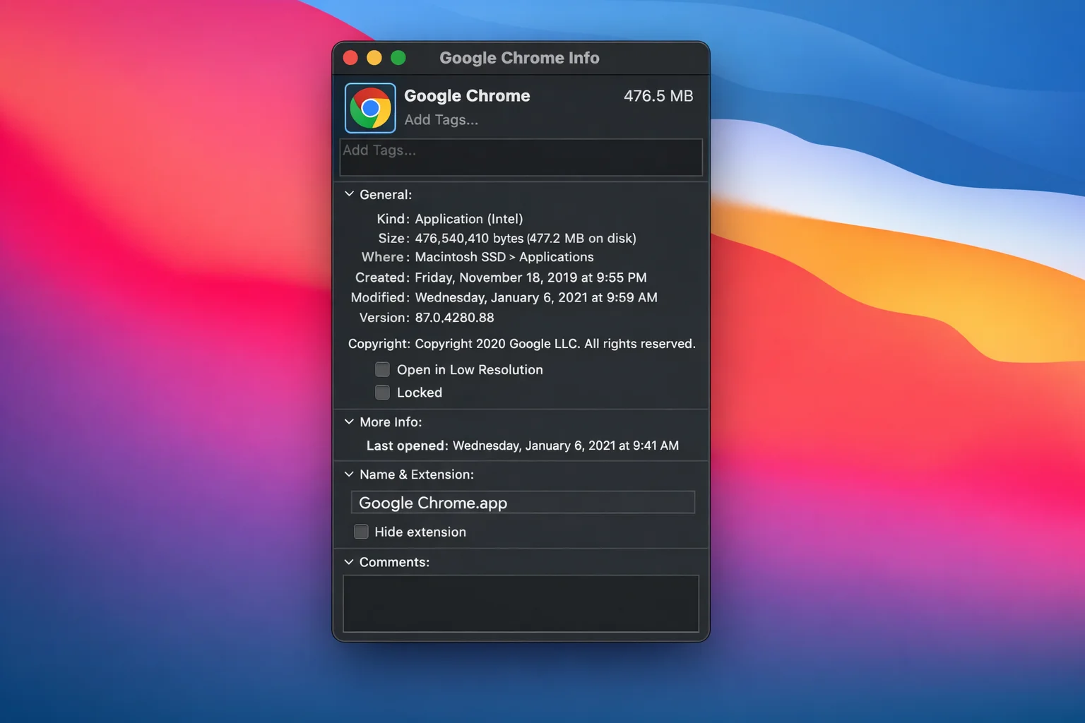Viewport: 1085px width, 723px height.
Task: Select the Last opened date value
Action: tap(566, 446)
